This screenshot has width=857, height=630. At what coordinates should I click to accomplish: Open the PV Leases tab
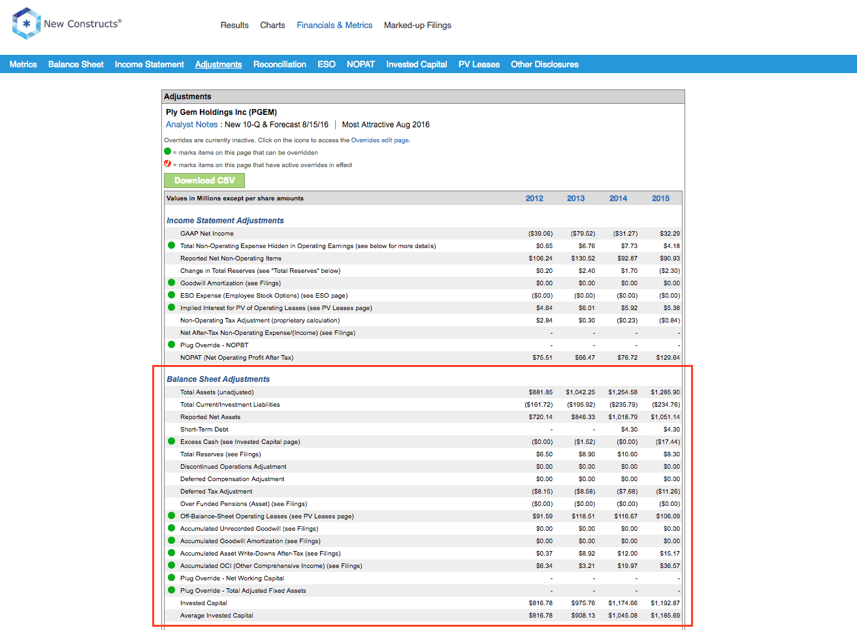479,64
